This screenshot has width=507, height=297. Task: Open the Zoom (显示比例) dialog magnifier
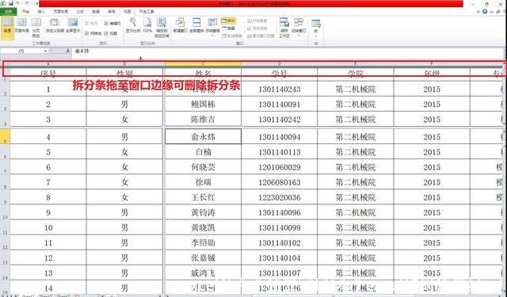pyautogui.click(x=133, y=26)
